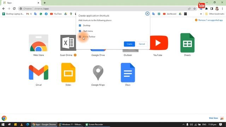Launch the Docs app
Viewport: 226px width, 127px height.
[128, 72]
